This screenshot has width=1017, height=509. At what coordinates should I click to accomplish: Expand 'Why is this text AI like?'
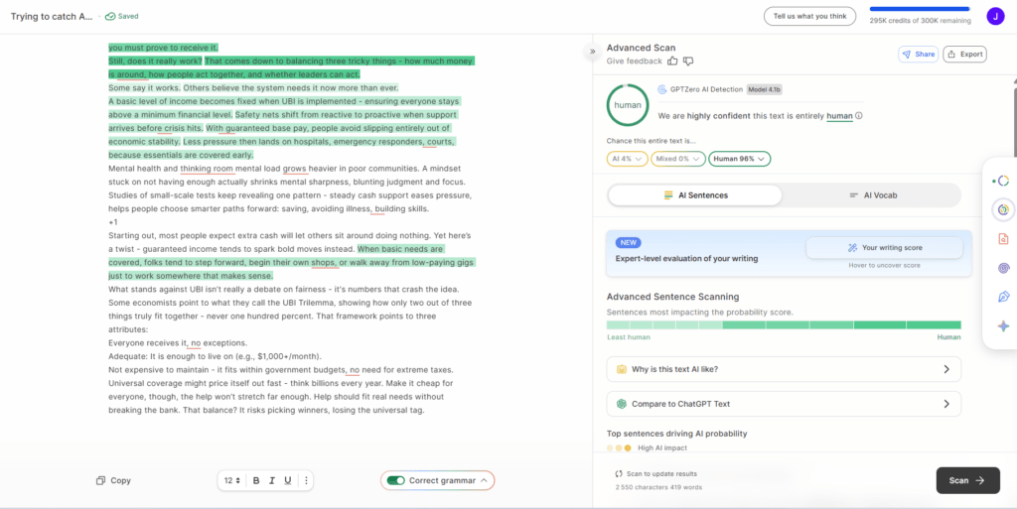pyautogui.click(x=784, y=369)
